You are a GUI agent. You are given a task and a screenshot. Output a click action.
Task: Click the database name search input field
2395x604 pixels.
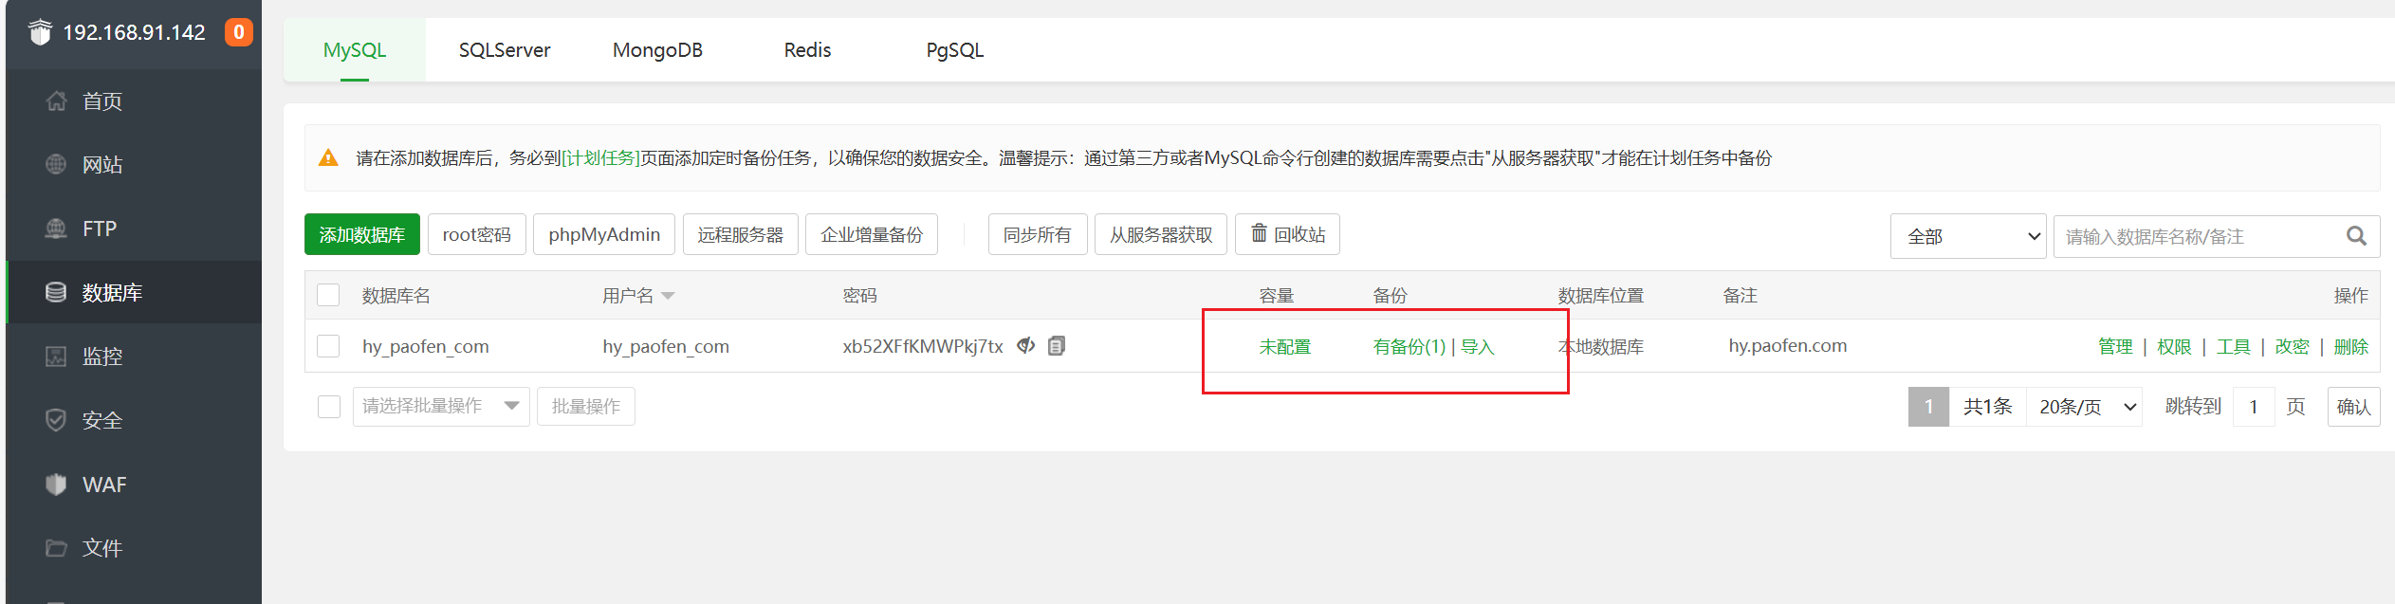tap(2196, 236)
